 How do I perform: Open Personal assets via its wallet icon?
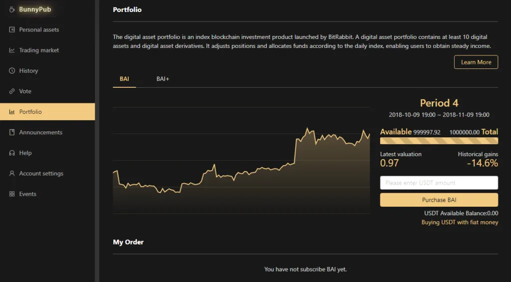click(x=12, y=29)
